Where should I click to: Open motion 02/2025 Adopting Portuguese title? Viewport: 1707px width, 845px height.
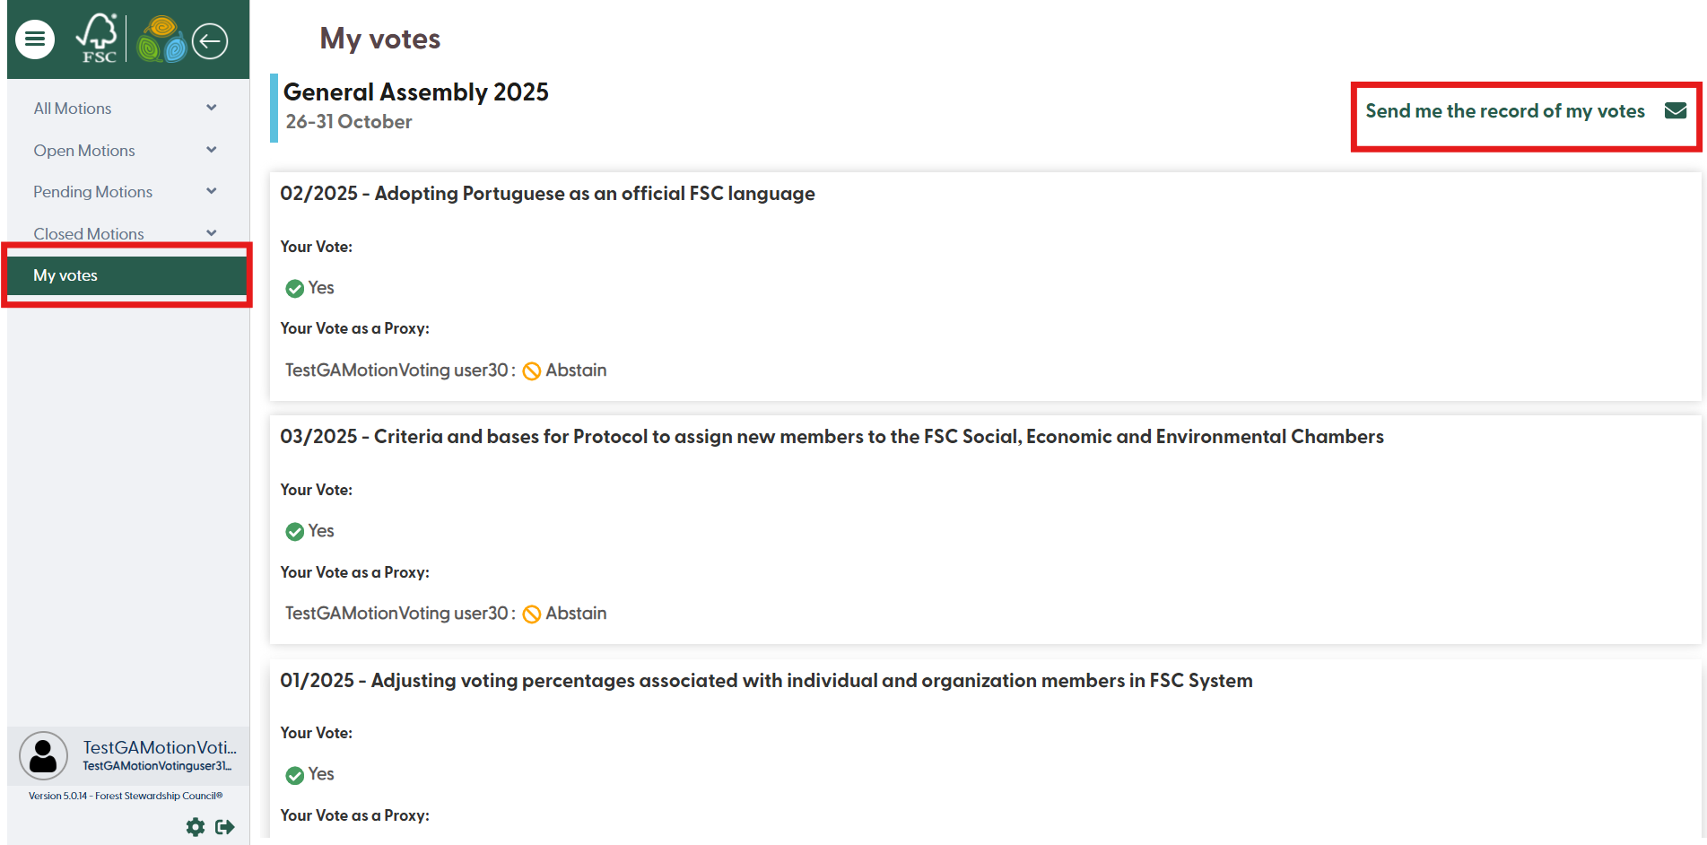(x=547, y=194)
